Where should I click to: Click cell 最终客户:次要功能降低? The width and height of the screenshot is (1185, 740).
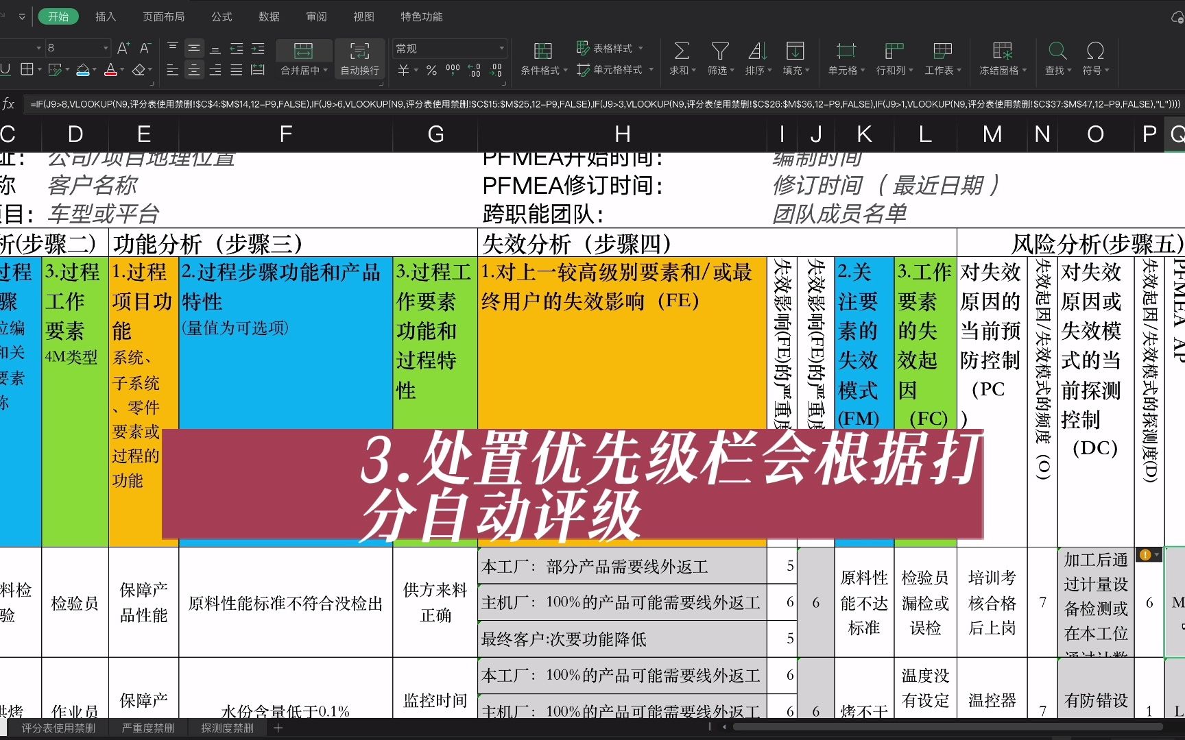pos(623,639)
